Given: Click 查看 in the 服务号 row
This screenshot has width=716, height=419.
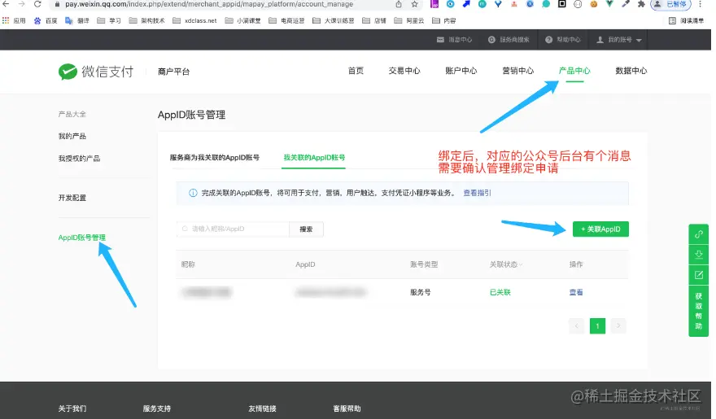Looking at the screenshot, I should tap(576, 292).
